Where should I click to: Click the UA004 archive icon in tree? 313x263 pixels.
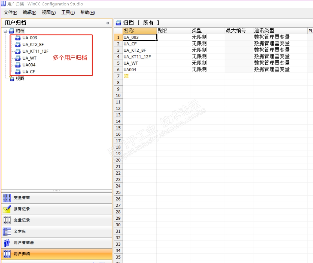coord(18,65)
